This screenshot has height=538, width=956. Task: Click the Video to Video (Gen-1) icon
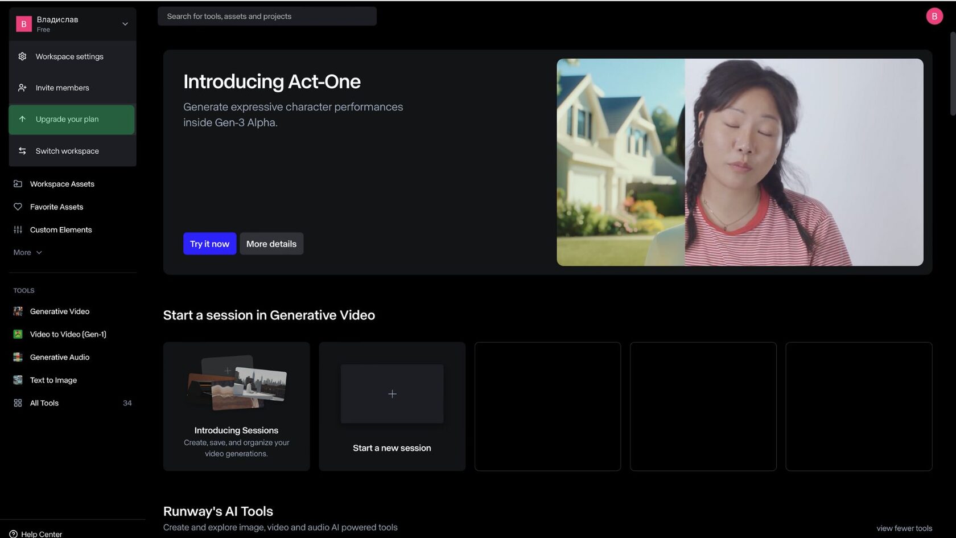click(18, 334)
